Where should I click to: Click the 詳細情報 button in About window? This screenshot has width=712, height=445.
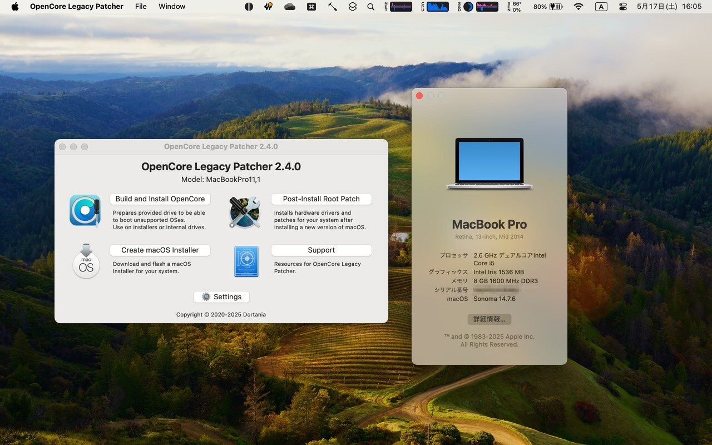click(x=489, y=319)
